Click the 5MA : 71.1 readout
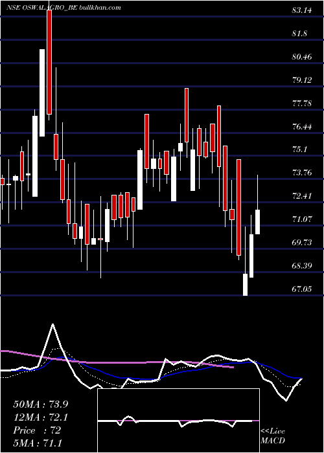 [38, 443]
